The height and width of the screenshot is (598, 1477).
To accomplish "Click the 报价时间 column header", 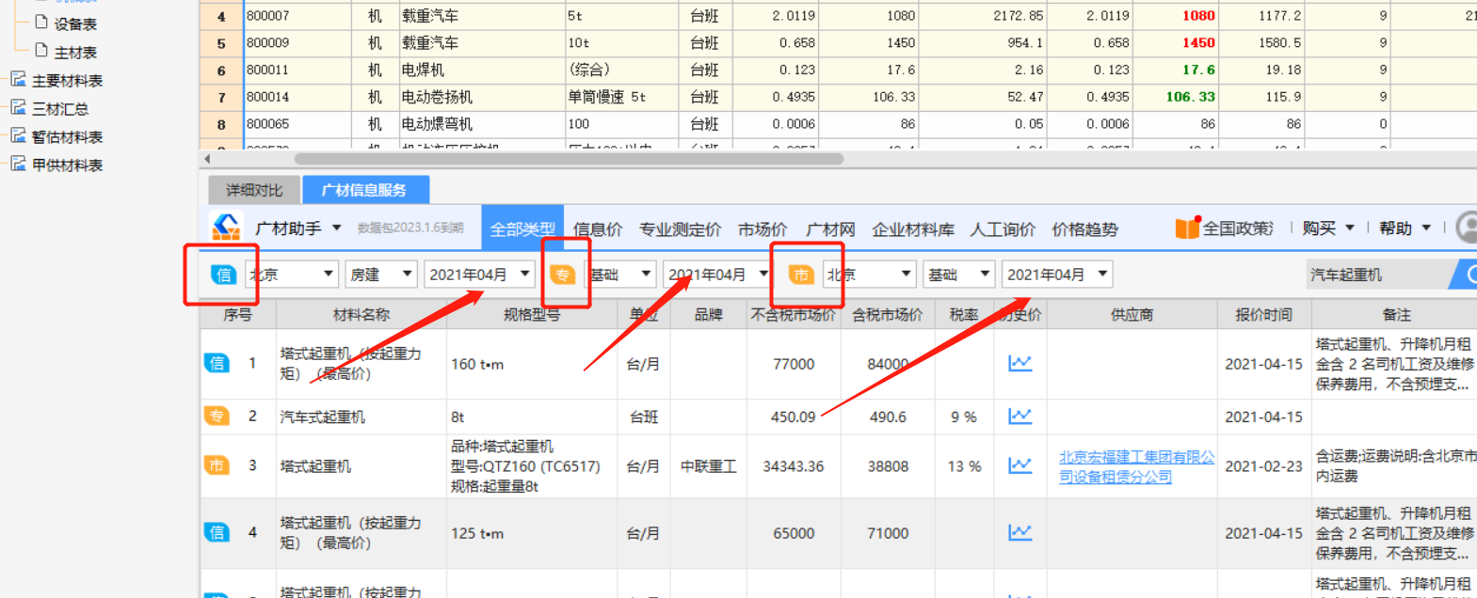I will (1264, 315).
